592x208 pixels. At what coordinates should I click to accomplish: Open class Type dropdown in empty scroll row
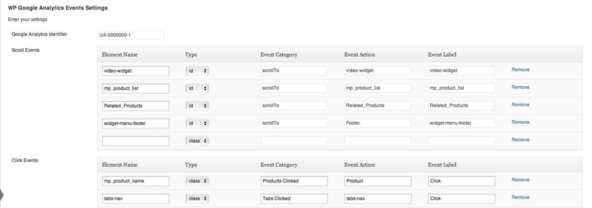[x=198, y=141]
